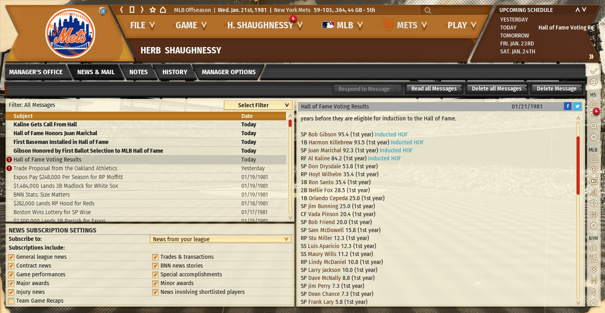Screen dimensions: 605x313
Task: Click the bookmark star icon
Action: click(153, 10)
